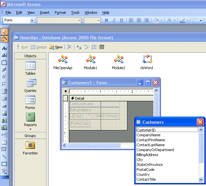The width and height of the screenshot is (206, 186).
Task: Toggle Bold formatting
Action: click(x=106, y=20)
